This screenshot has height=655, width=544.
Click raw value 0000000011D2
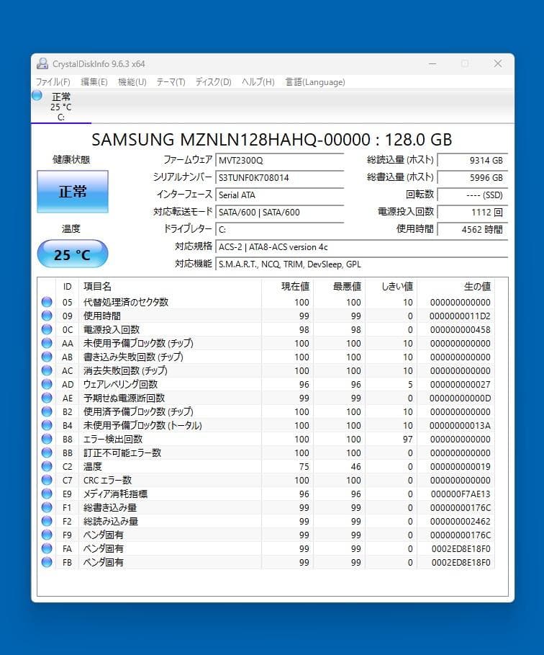[460, 316]
